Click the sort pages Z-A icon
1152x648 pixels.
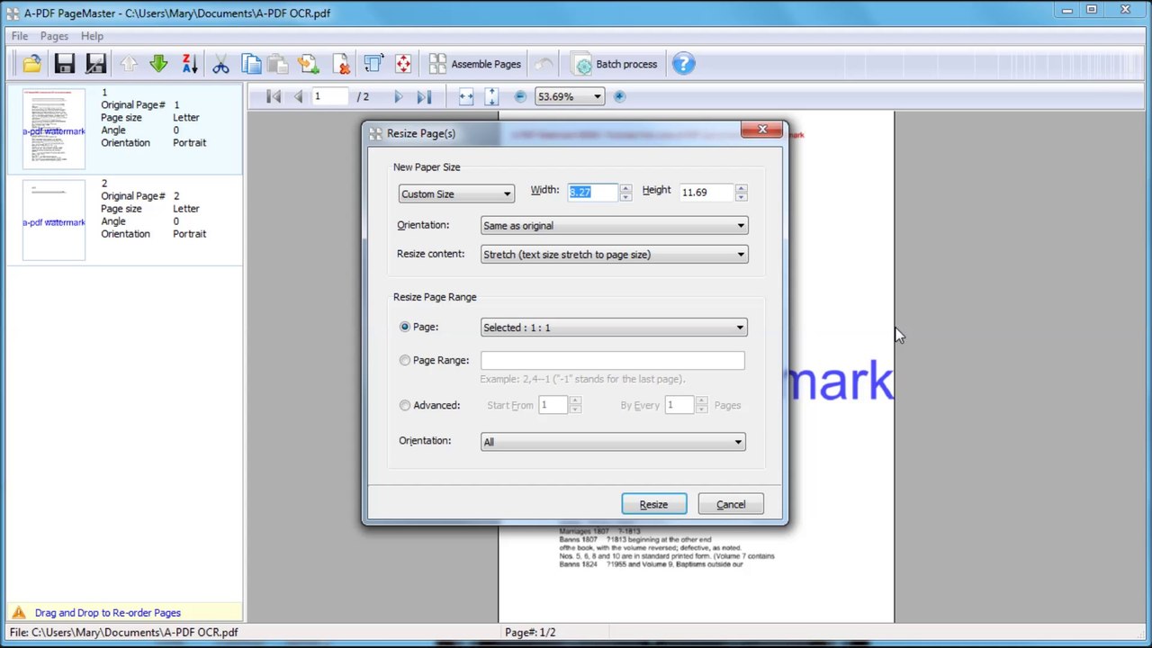[x=189, y=64]
